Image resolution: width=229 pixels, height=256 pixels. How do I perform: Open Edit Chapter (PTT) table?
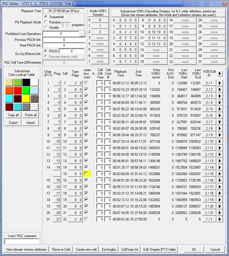[x=159, y=250]
